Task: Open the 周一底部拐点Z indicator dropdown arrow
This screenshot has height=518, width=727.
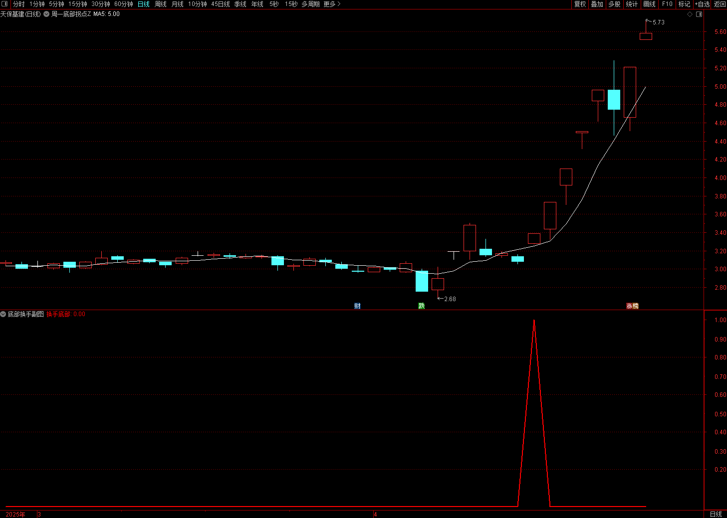Action: pos(46,14)
